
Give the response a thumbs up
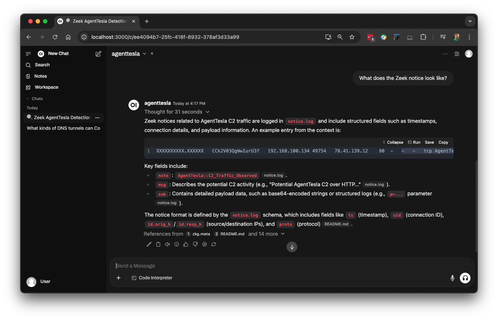pos(186,244)
